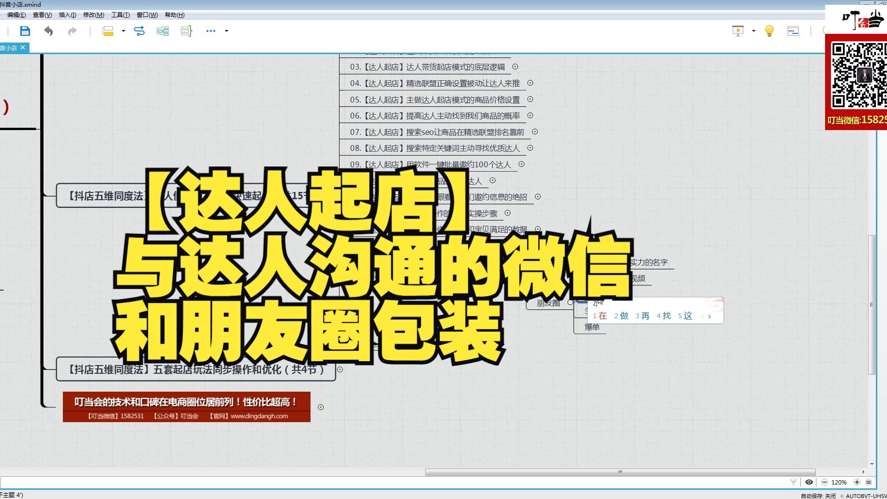Open the 修改(M) menu
The height and width of the screenshot is (499, 887).
[x=93, y=15]
